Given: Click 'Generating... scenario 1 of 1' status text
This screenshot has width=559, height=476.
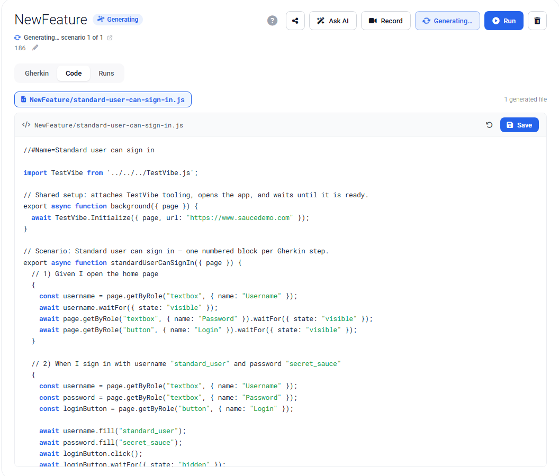Looking at the screenshot, I should pyautogui.click(x=63, y=38).
